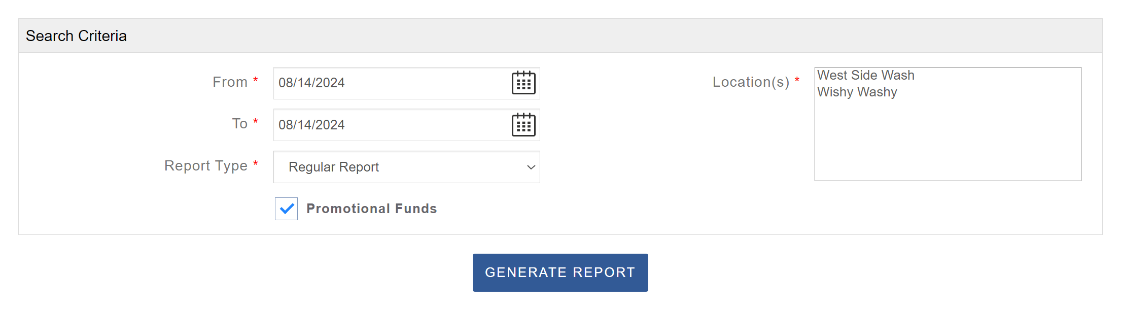The height and width of the screenshot is (310, 1121).
Task: Click the Search Criteria panel header
Action: point(76,36)
